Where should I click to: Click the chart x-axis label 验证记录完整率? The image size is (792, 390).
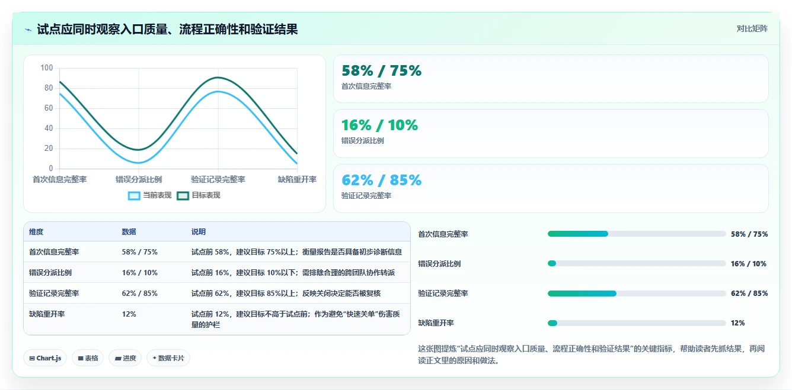click(218, 179)
